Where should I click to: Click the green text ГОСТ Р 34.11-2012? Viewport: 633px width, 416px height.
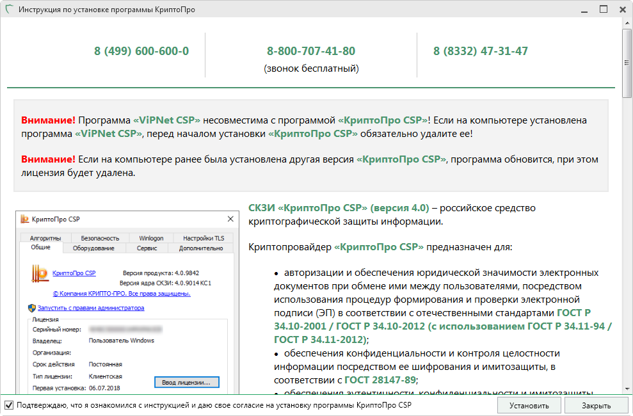point(319,340)
